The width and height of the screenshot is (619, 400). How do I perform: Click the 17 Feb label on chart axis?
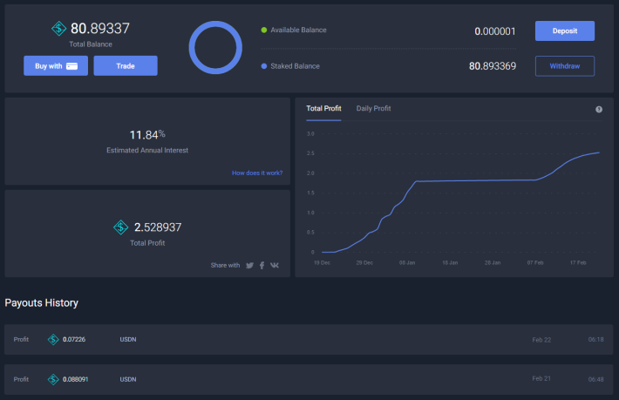[x=578, y=262]
